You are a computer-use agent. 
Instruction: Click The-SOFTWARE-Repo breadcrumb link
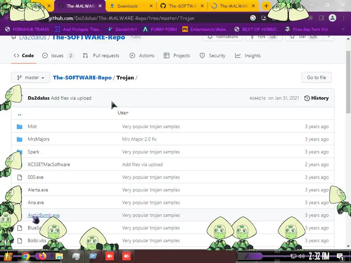82,78
